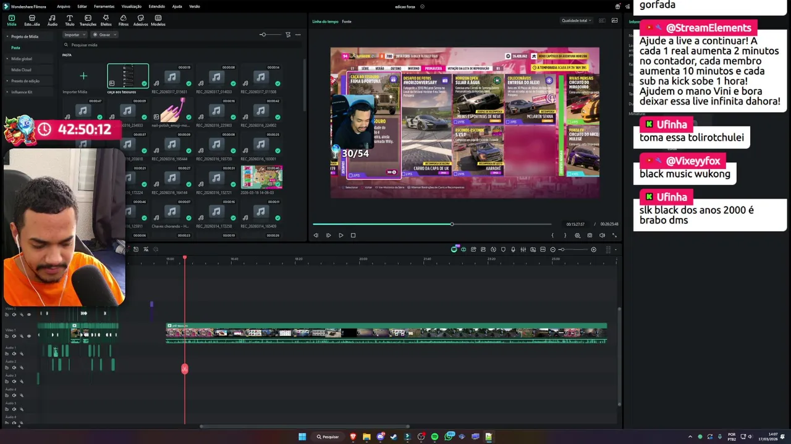Toggle visibility of the Vídeo 1 track

pyautogui.click(x=28, y=336)
